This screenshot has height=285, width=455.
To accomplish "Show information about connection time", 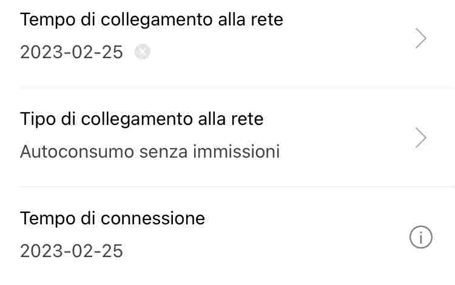I will tap(421, 238).
